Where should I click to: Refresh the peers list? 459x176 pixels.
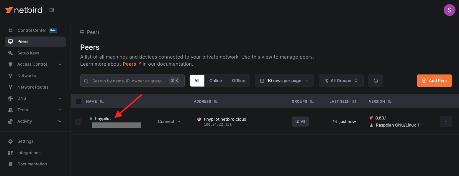tap(376, 80)
